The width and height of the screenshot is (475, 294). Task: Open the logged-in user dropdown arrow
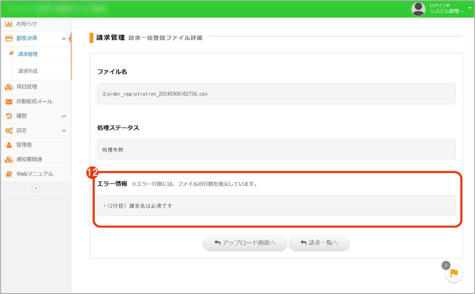coord(470,8)
